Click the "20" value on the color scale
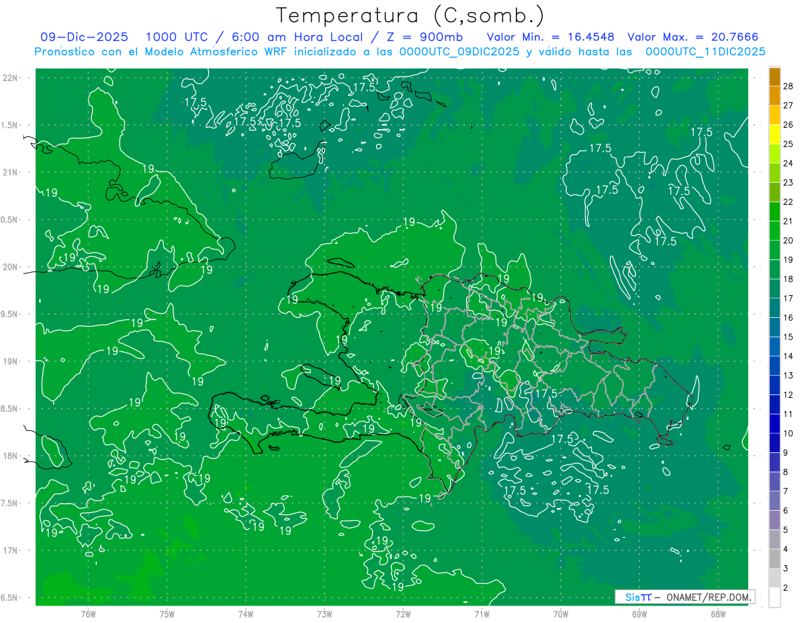This screenshot has height=623, width=806. tap(789, 241)
